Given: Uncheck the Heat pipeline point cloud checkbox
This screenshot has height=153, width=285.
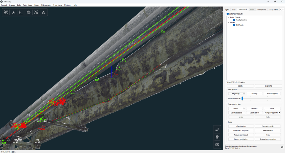Looking at the screenshot, I should click(x=234, y=20).
